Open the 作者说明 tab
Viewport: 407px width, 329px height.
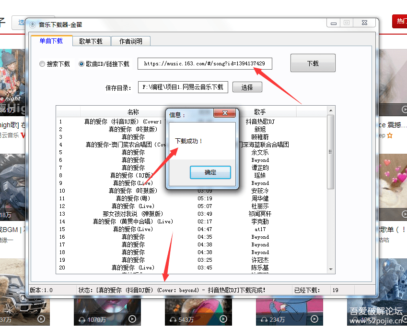click(x=130, y=41)
